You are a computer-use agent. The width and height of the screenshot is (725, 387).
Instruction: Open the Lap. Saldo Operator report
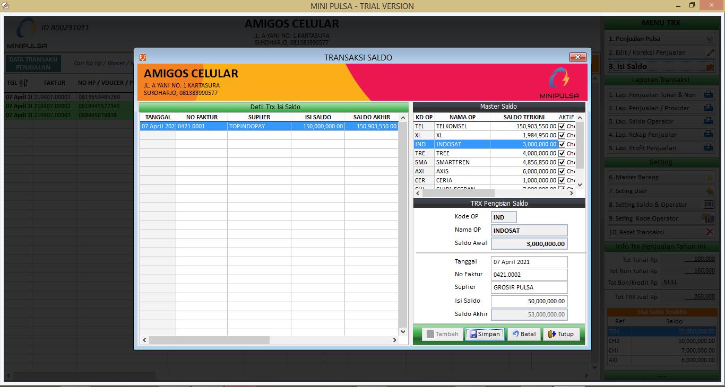[661, 121]
